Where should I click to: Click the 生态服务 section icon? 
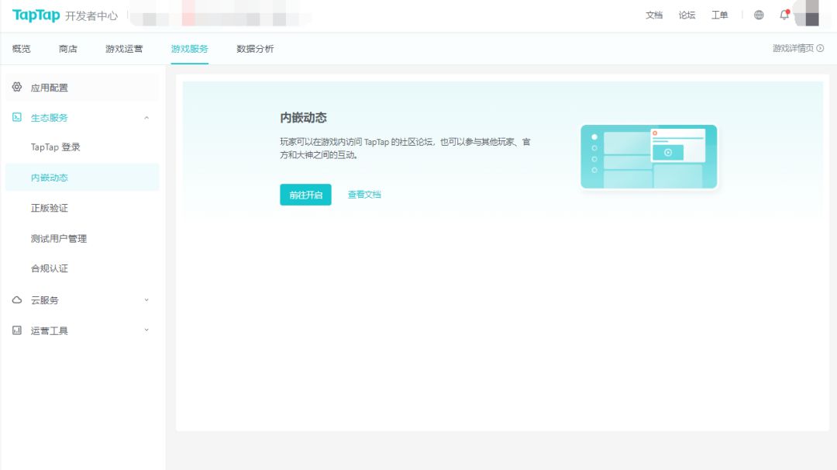[x=17, y=117]
